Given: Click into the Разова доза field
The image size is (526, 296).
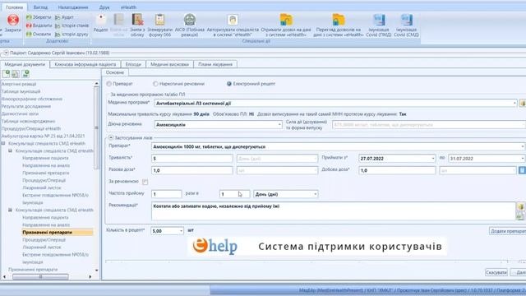Looking at the screenshot, I should coord(191,170).
